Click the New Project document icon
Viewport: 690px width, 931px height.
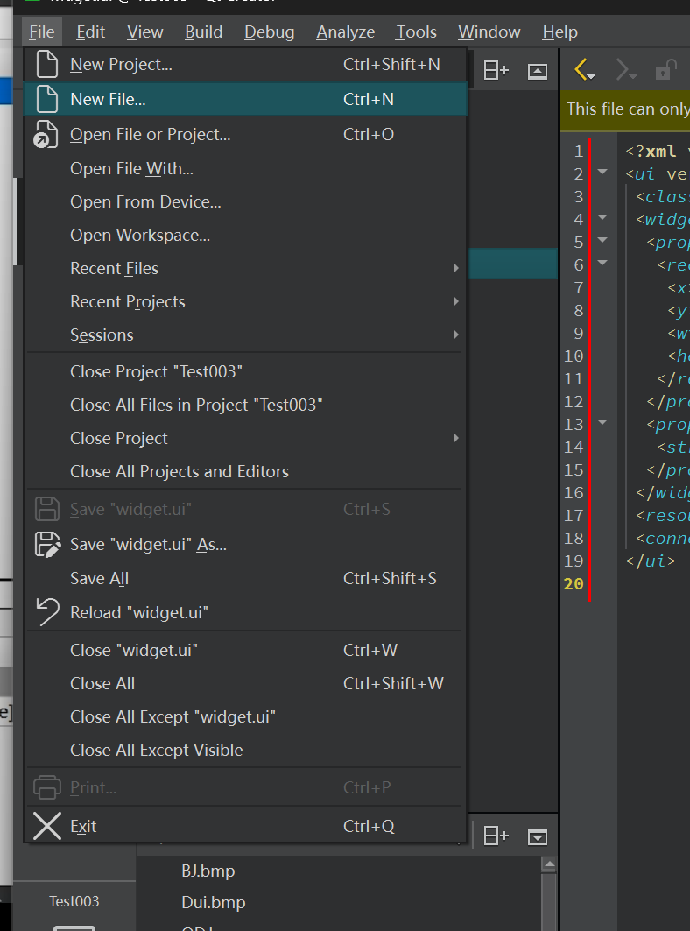coord(46,65)
